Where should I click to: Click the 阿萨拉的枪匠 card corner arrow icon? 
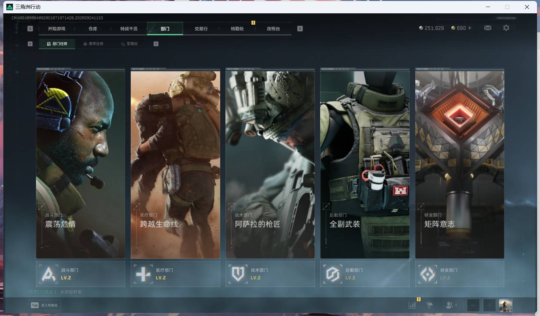pyautogui.click(x=231, y=206)
